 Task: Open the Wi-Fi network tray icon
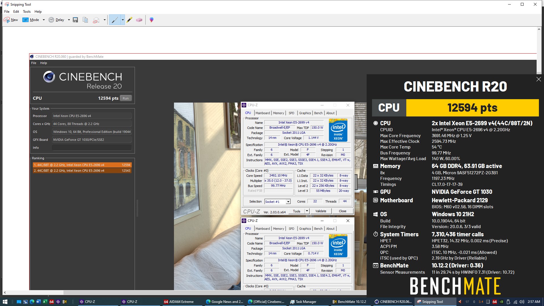(x=515, y=302)
